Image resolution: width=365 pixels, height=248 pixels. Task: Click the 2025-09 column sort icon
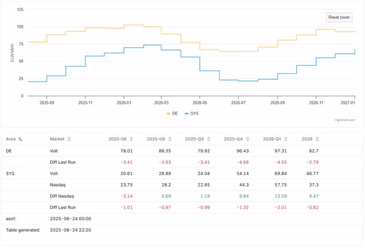(x=170, y=139)
